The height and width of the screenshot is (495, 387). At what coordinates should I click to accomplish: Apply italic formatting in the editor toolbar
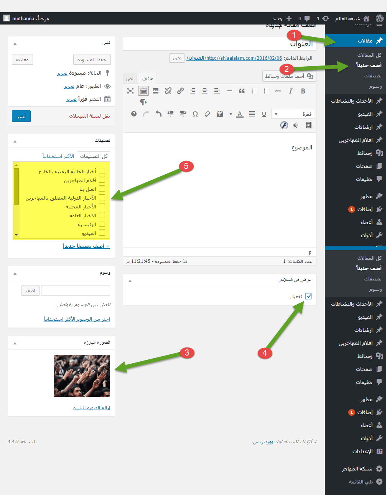click(291, 91)
